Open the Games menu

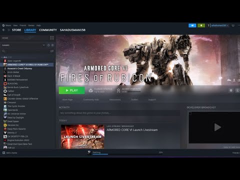(31, 25)
